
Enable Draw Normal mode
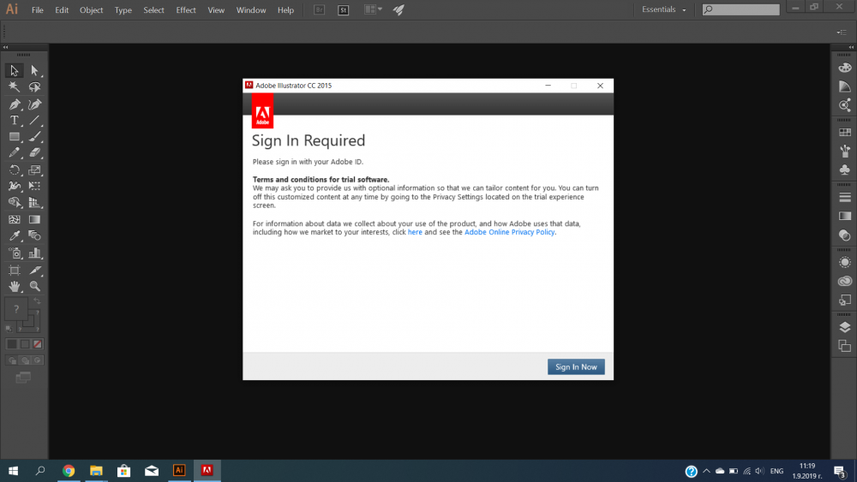(11, 360)
